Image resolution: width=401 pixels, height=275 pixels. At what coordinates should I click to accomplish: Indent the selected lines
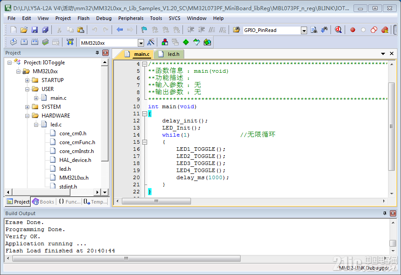pyautogui.click(x=191, y=30)
